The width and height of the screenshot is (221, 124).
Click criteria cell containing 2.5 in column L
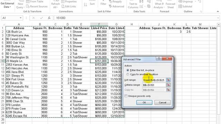186,32
